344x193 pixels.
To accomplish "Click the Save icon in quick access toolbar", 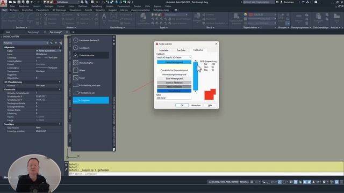I will pos(19,2).
